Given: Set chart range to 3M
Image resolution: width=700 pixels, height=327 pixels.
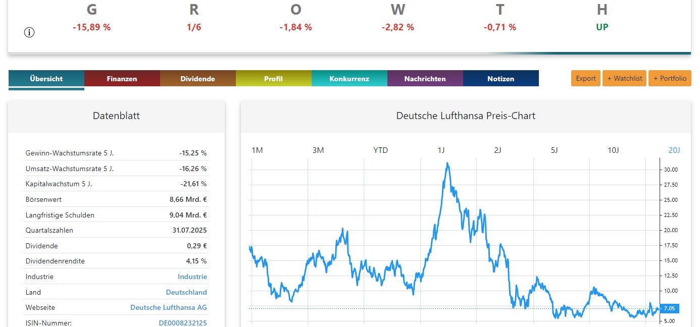Looking at the screenshot, I should [x=318, y=150].
